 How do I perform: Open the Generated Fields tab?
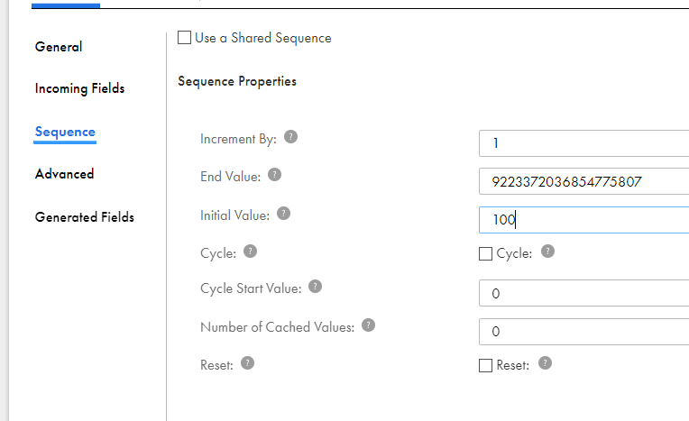click(x=85, y=216)
